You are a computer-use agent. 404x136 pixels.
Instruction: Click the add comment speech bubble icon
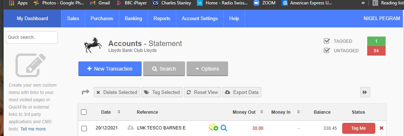pyautogui.click(x=213, y=128)
